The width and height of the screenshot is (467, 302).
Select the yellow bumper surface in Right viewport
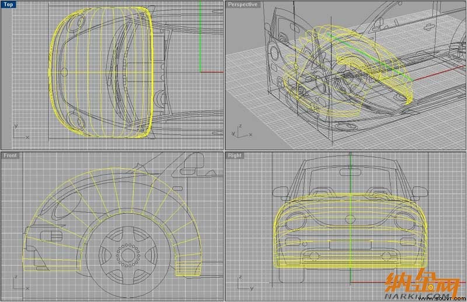[350, 231]
